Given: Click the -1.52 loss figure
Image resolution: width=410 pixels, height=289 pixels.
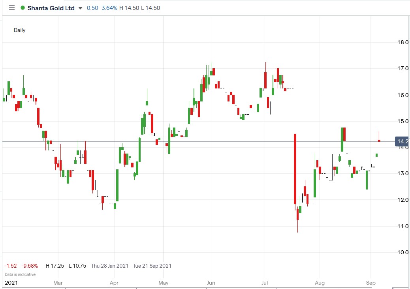Looking at the screenshot, I should point(10,266).
